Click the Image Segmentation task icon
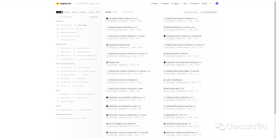Screen dimensions: 276x138 point(74,52)
